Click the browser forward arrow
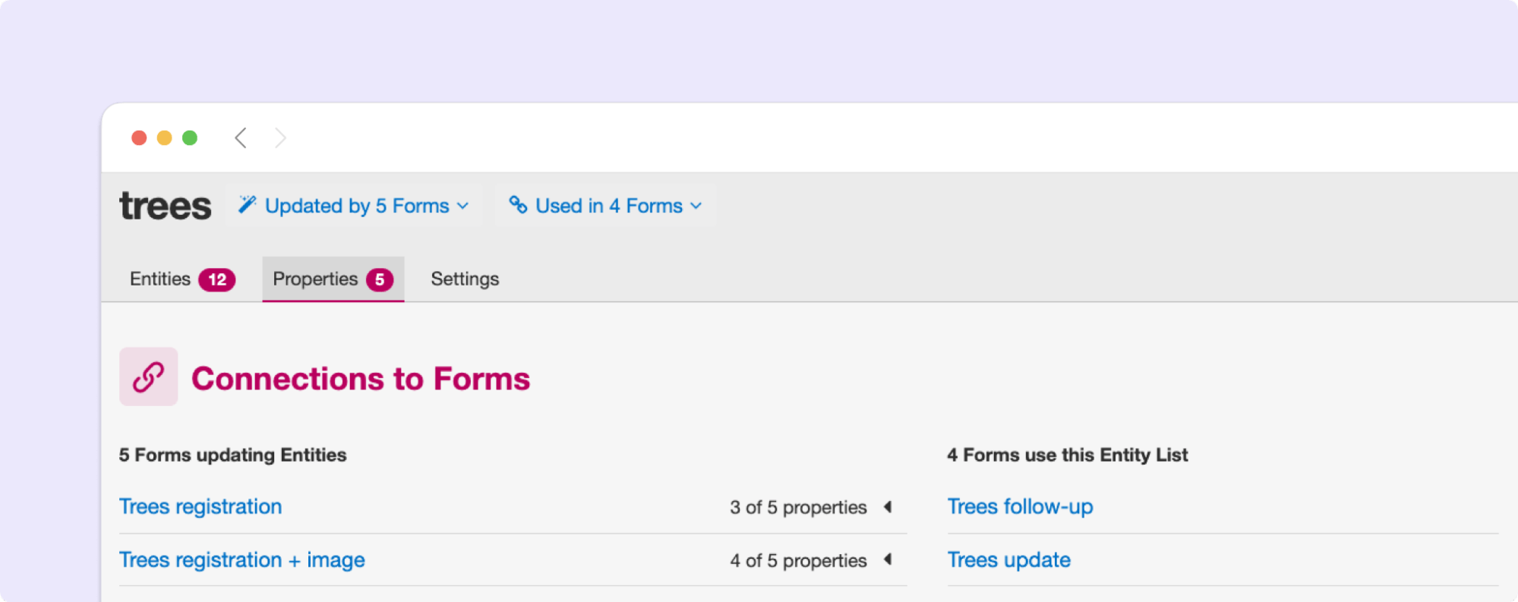1518x602 pixels. pos(280,137)
